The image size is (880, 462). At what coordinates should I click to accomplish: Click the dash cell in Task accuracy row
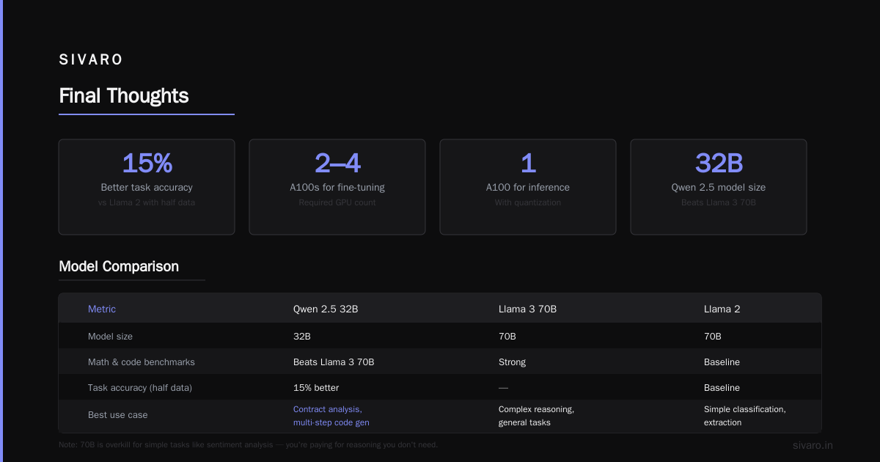(x=503, y=387)
